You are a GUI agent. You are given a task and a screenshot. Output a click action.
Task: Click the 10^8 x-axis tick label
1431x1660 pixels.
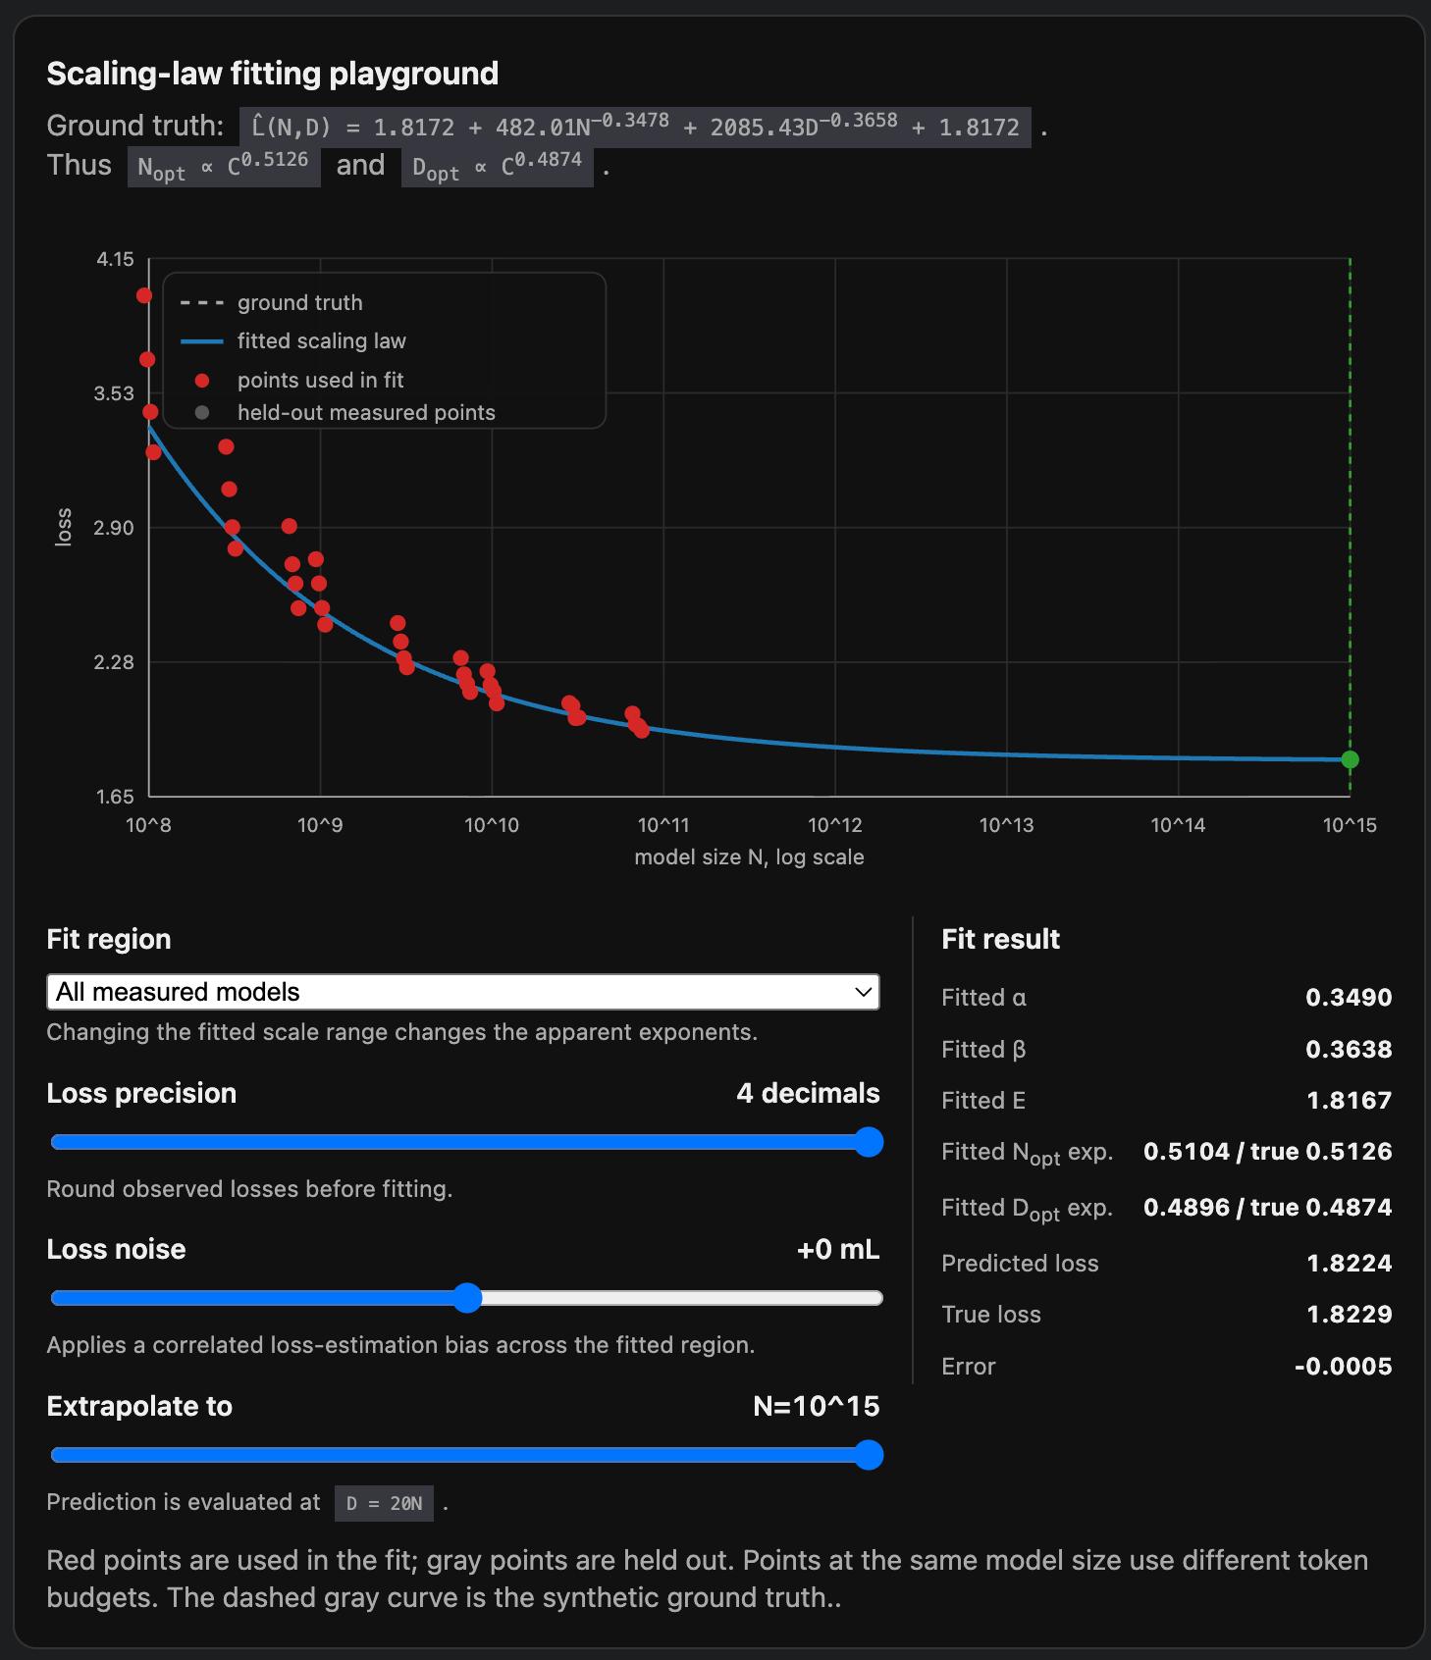click(148, 825)
